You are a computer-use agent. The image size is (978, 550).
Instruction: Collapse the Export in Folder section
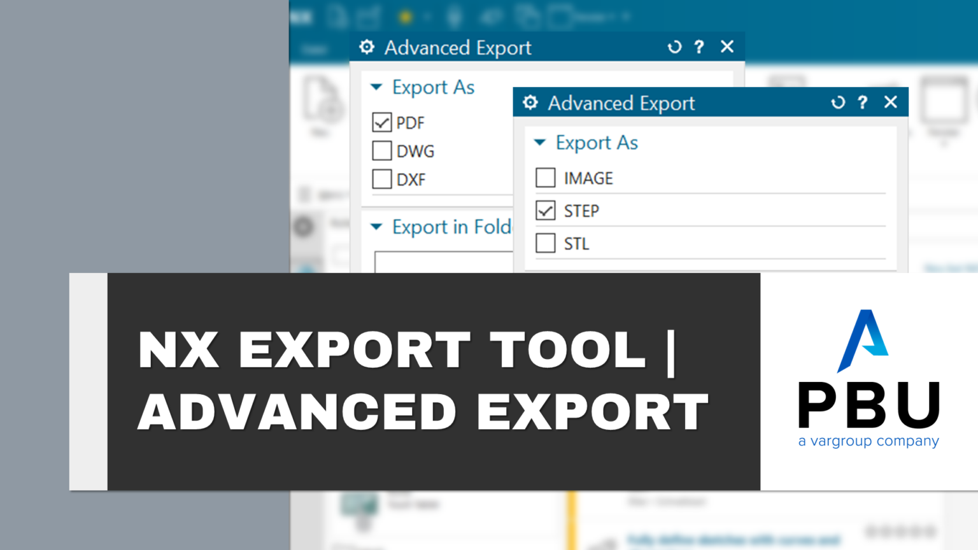[x=376, y=227]
